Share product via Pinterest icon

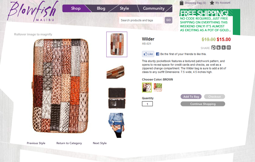tap(214, 48)
